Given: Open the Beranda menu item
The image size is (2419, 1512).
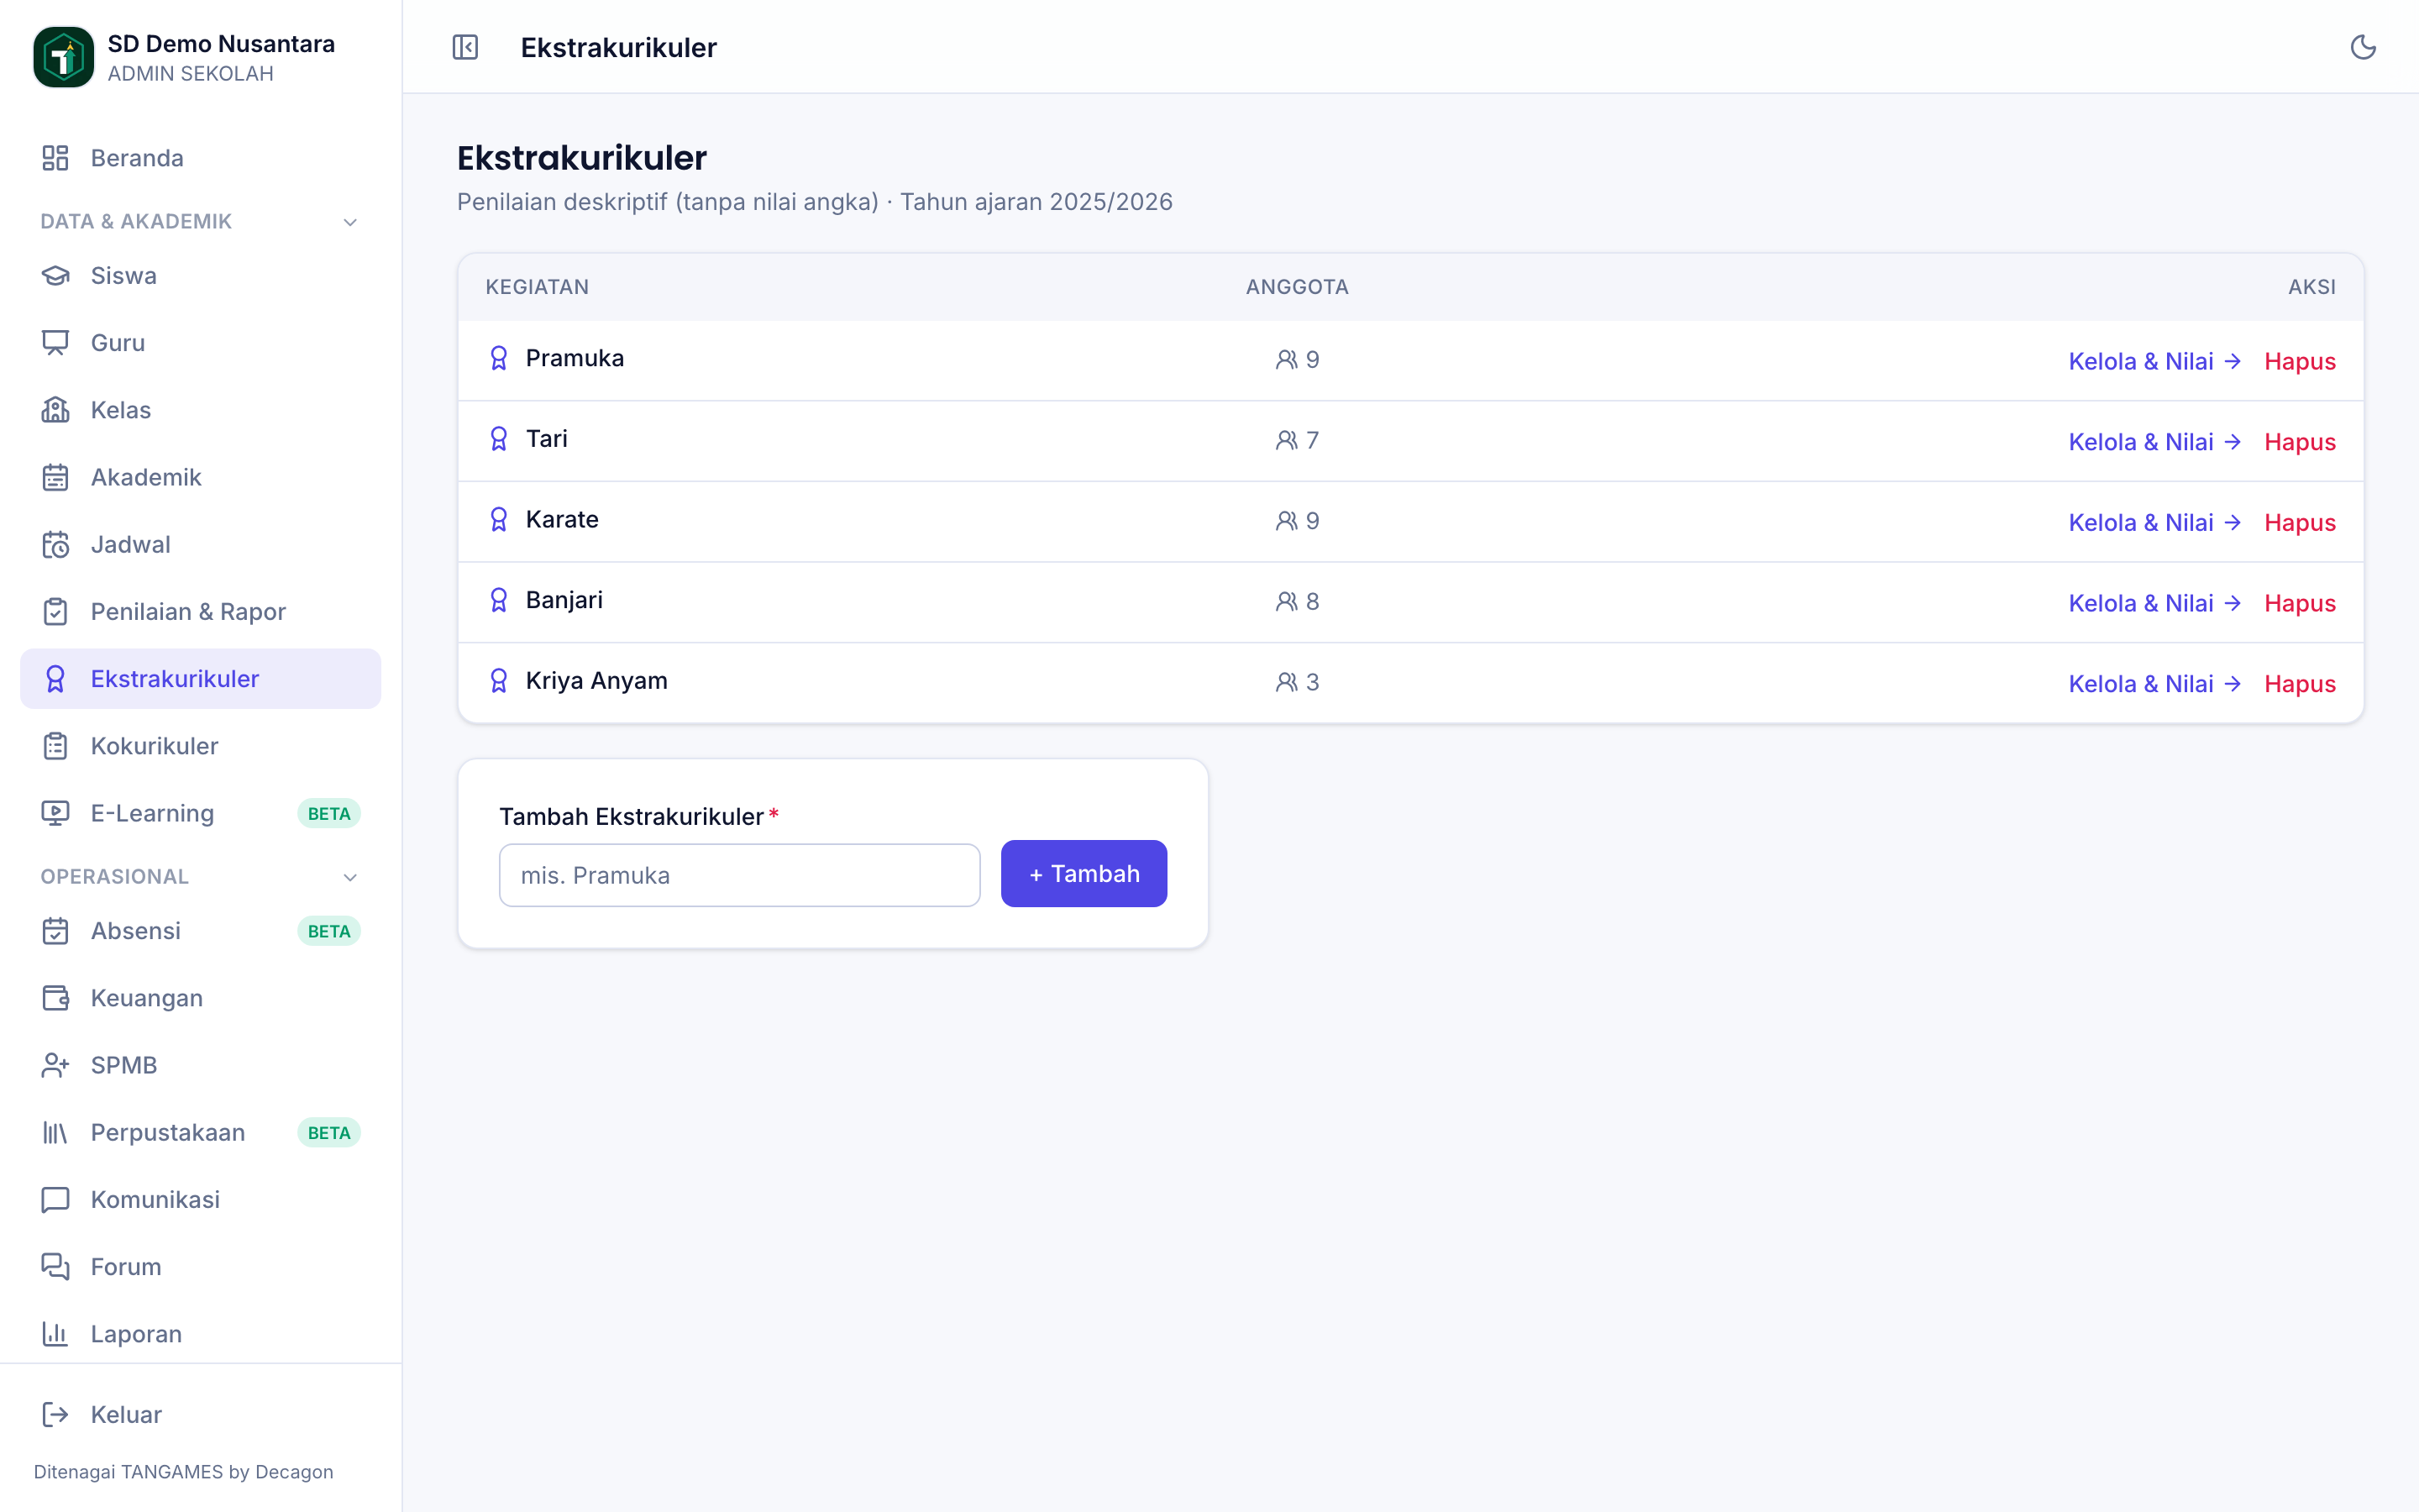Looking at the screenshot, I should [200, 158].
